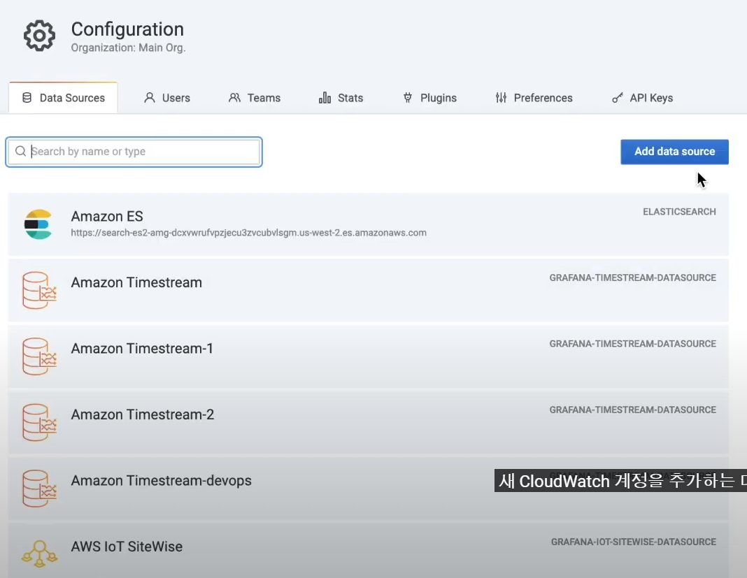Click the Amazon Timestream-1 row type label
This screenshot has width=747, height=578.
(633, 345)
